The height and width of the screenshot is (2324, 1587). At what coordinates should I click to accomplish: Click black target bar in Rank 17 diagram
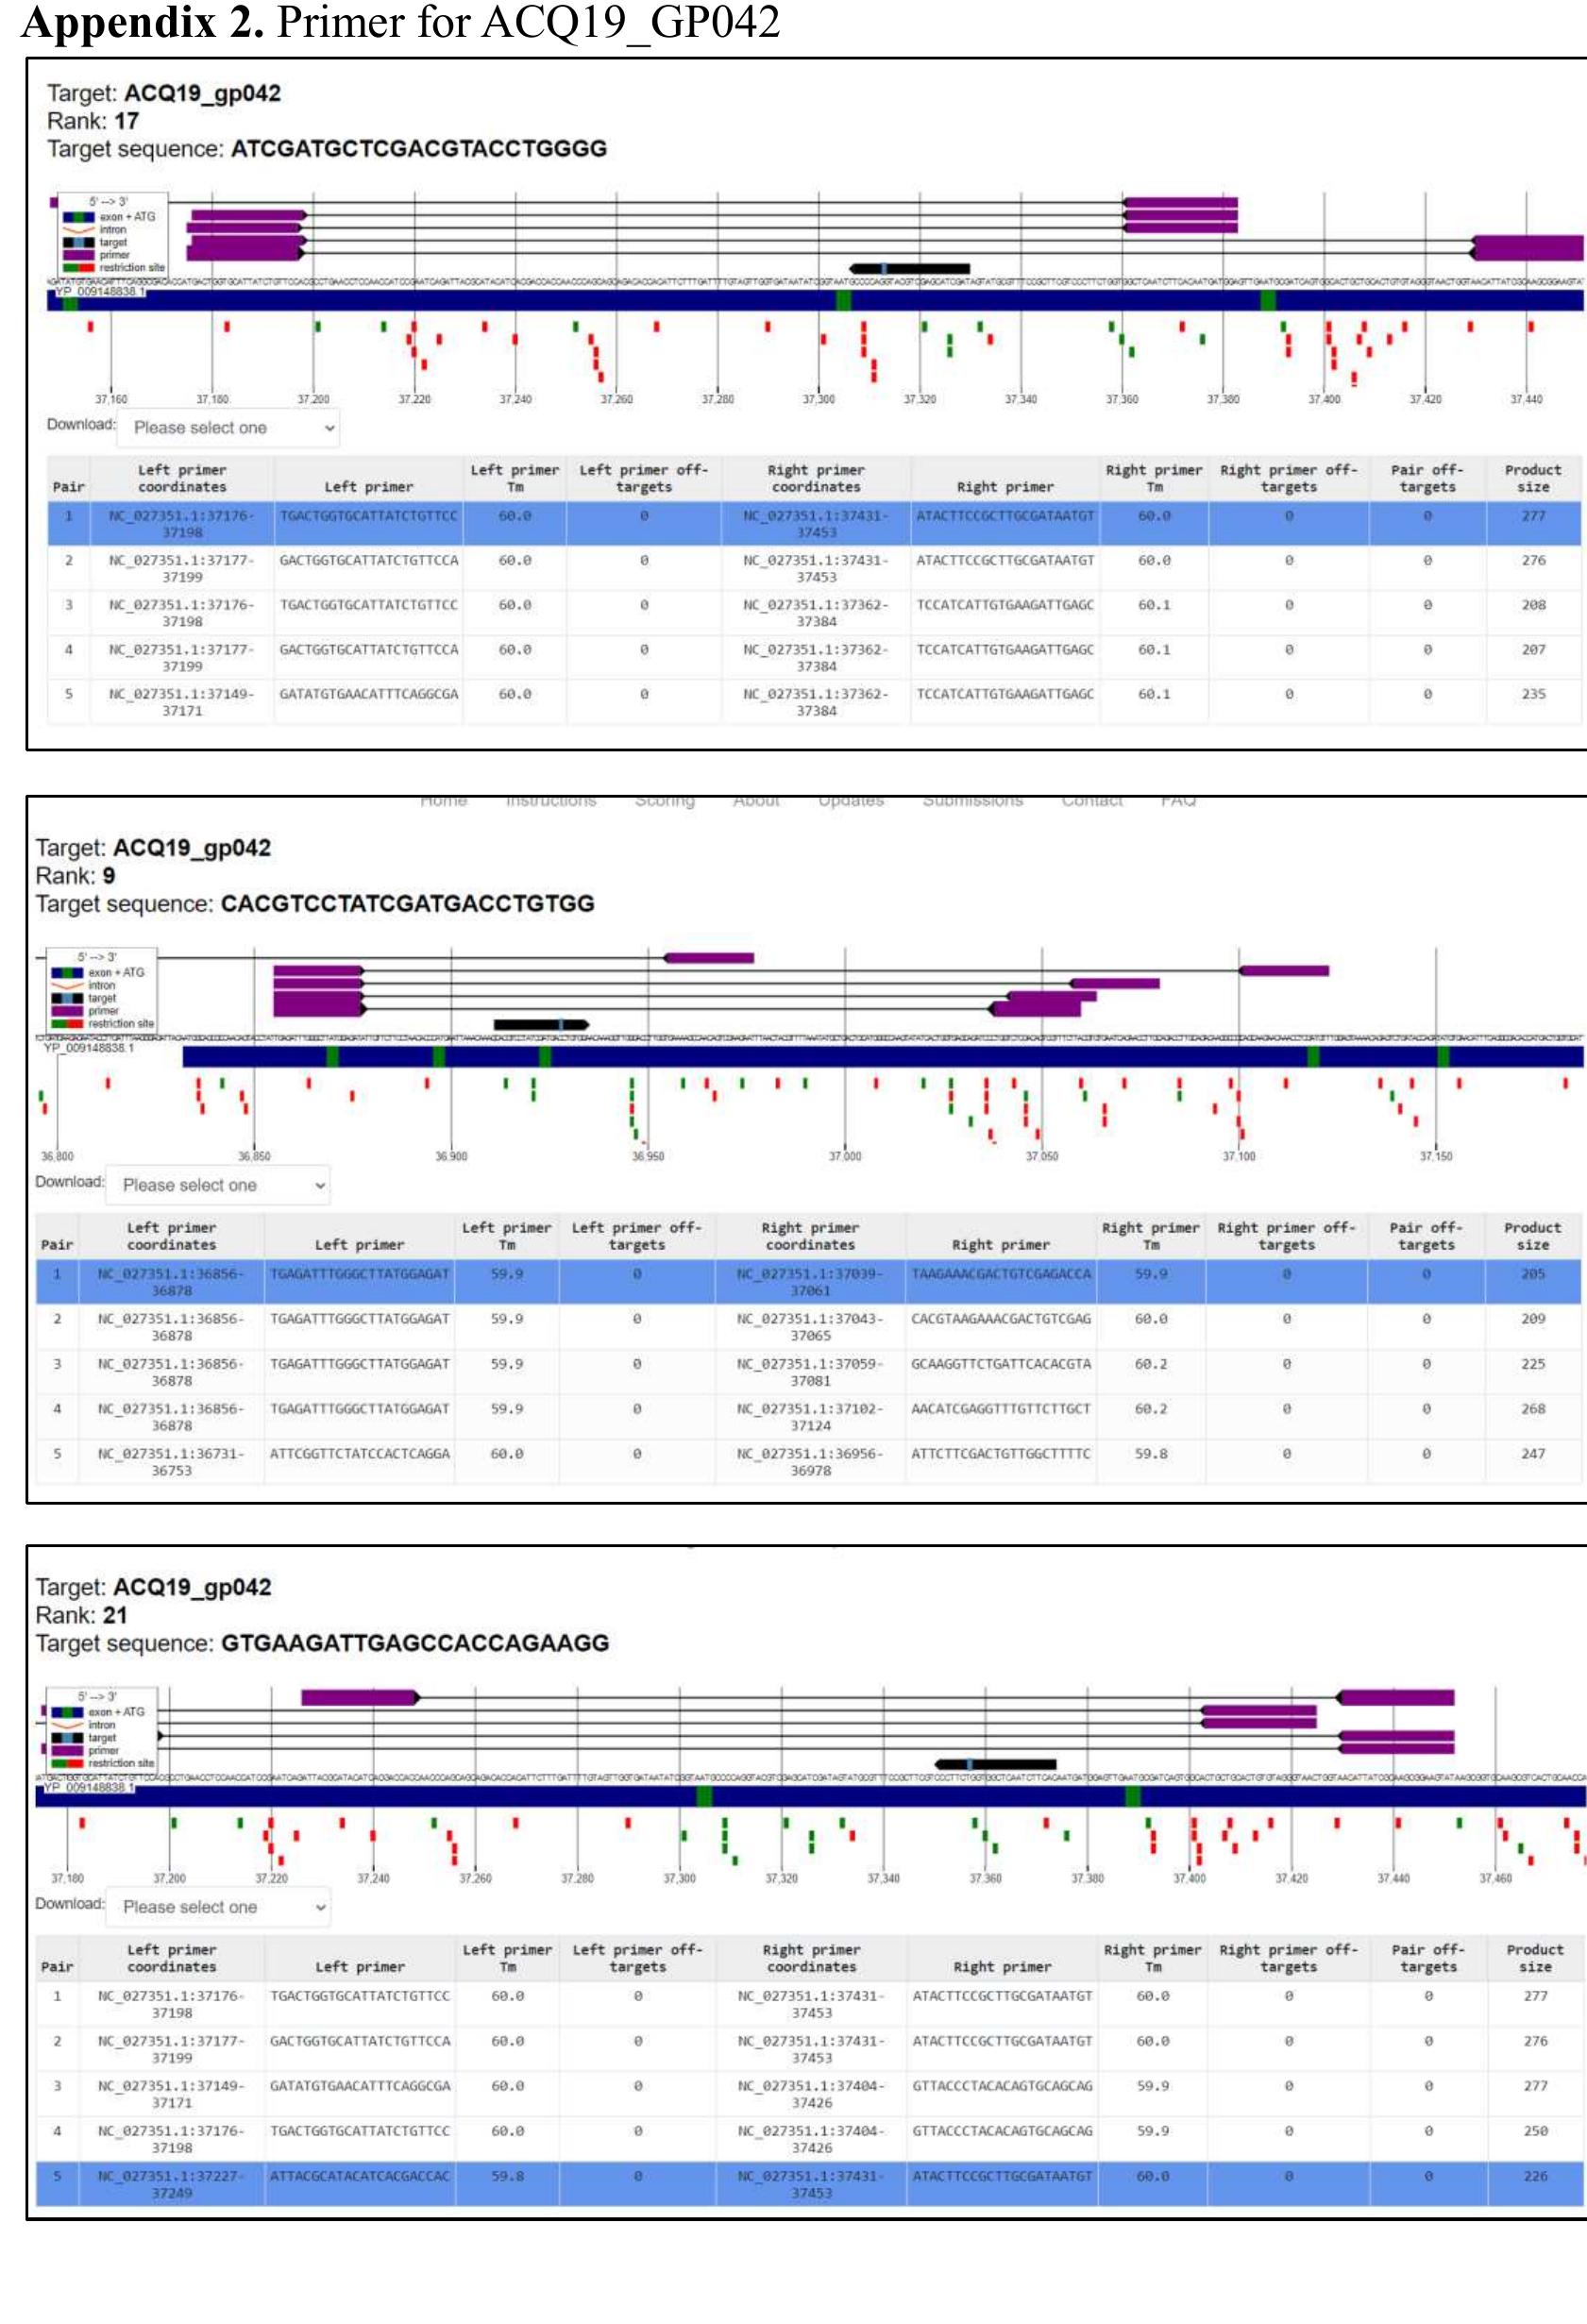[910, 268]
